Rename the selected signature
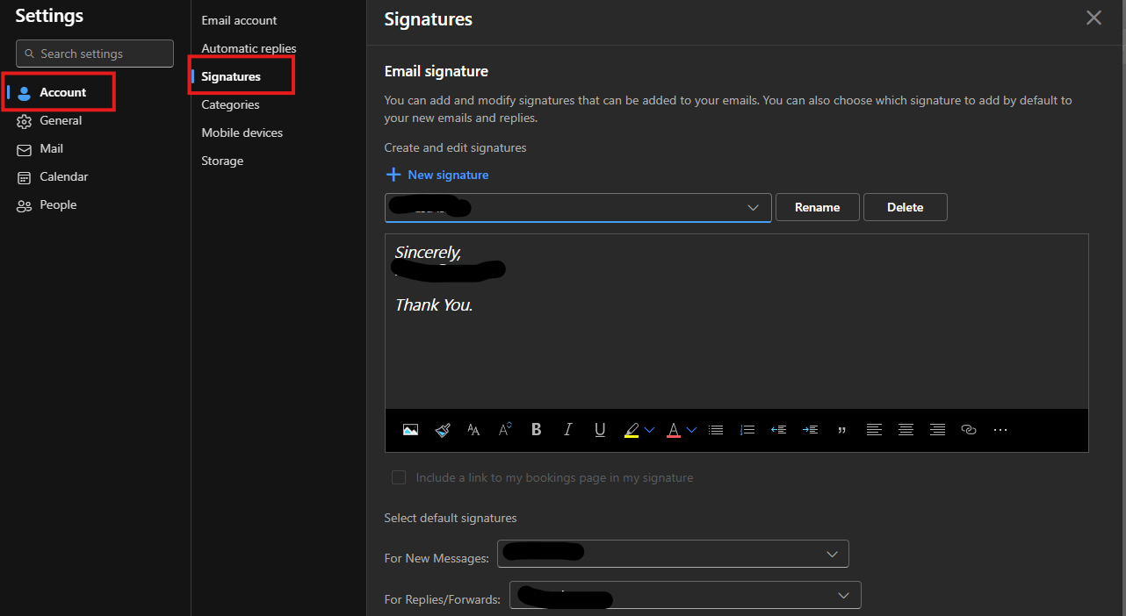1126x616 pixels. 817,207
